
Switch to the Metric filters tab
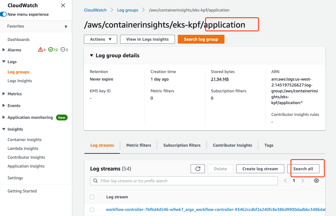coord(139,145)
